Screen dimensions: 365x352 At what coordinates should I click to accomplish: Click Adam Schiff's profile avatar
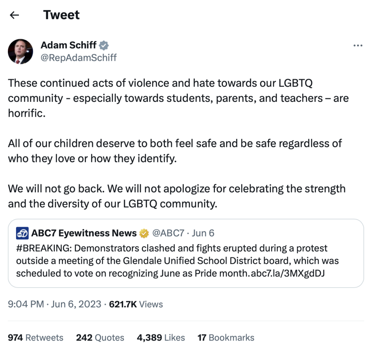pos(21,51)
